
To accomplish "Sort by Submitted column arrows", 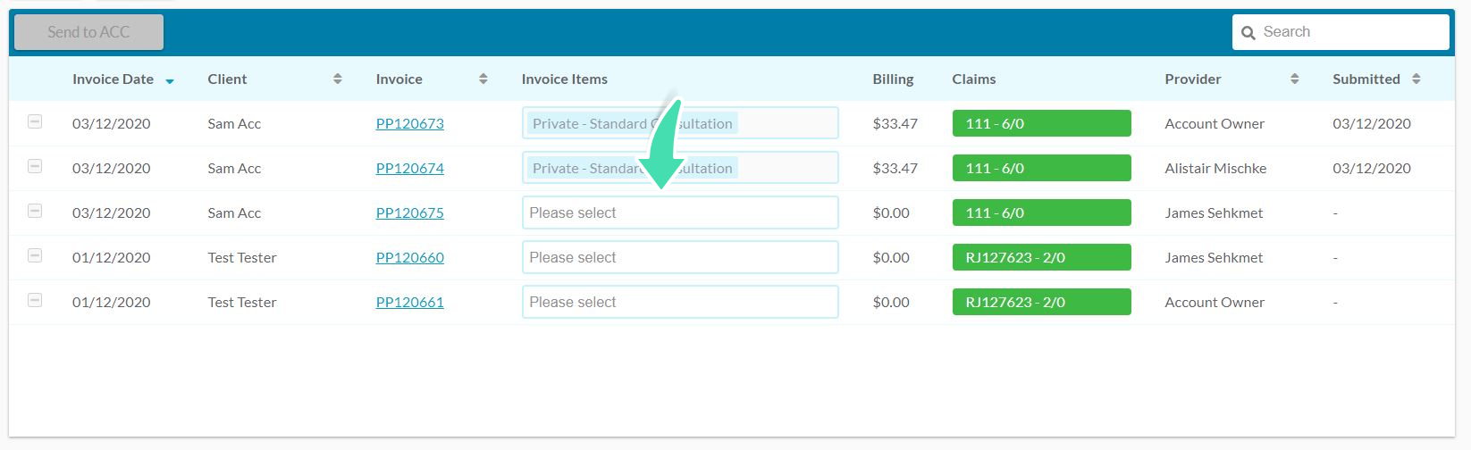I will pyautogui.click(x=1416, y=79).
